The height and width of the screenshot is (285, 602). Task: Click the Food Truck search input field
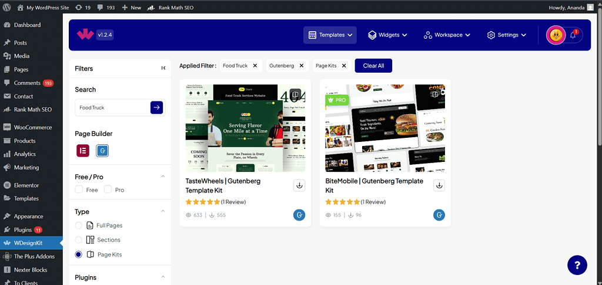112,107
